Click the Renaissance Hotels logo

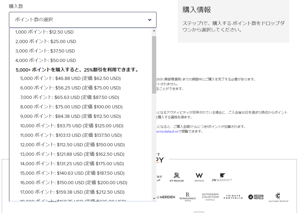[187, 197]
